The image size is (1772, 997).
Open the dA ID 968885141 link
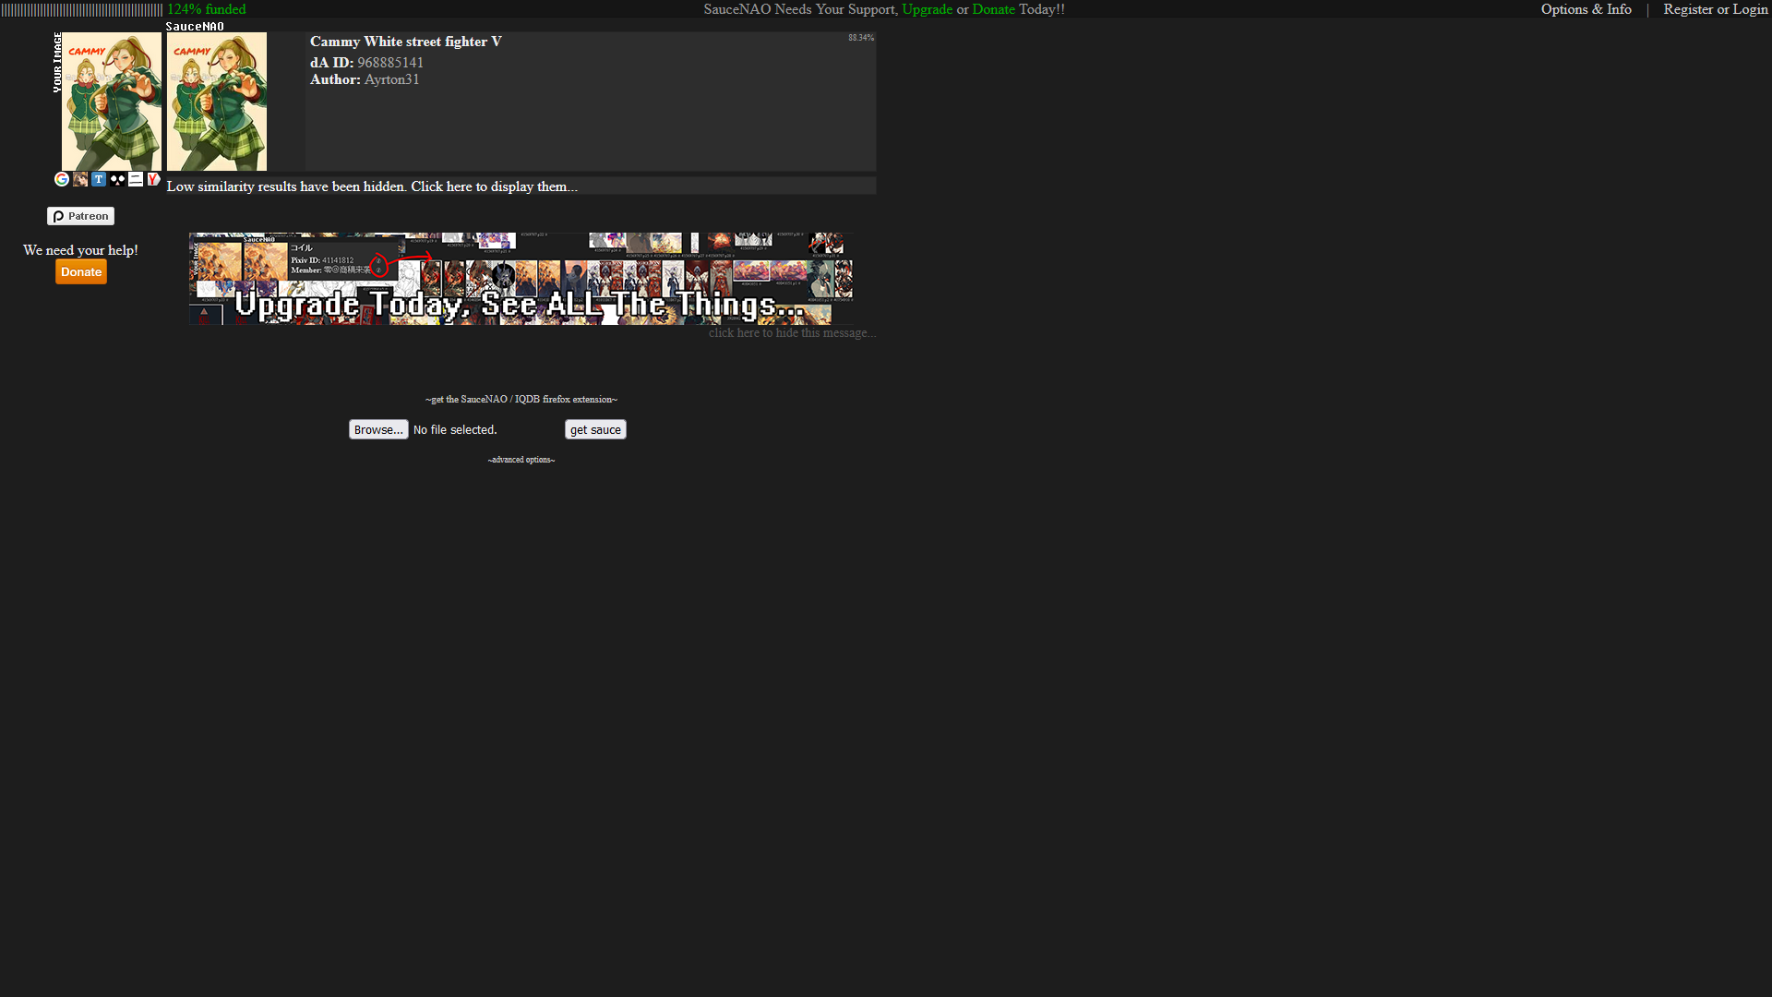click(x=390, y=63)
